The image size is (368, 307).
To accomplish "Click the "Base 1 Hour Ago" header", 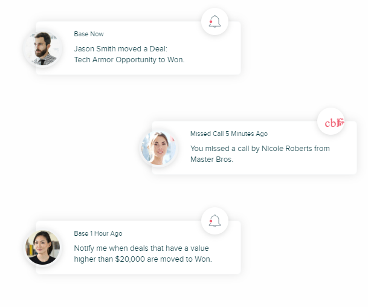I will click(x=98, y=233).
